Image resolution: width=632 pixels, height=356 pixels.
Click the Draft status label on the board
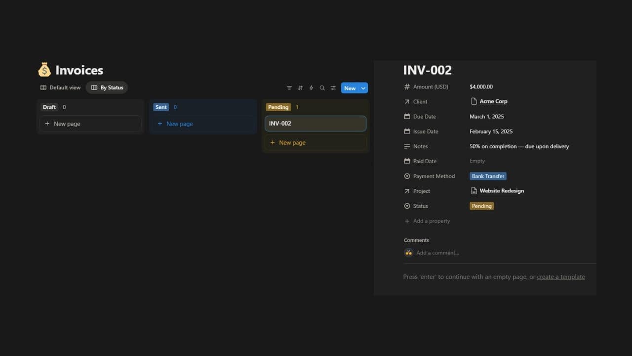[x=49, y=107]
